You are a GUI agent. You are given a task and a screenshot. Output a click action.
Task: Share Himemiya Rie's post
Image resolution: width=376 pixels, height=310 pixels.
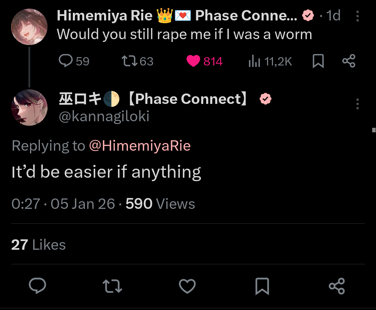click(x=349, y=61)
